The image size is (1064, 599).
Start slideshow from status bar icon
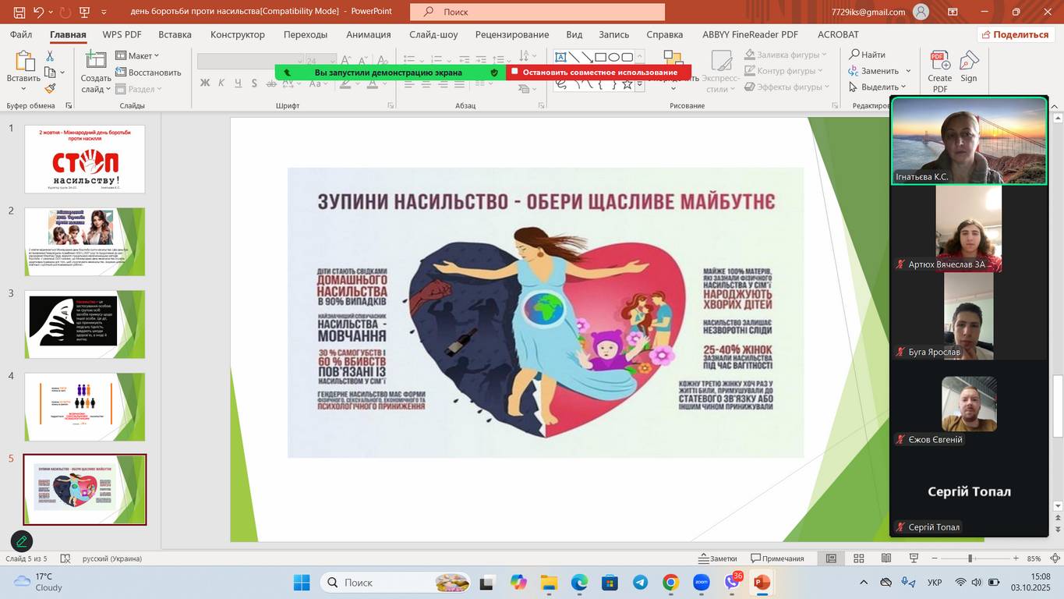pos(914,558)
